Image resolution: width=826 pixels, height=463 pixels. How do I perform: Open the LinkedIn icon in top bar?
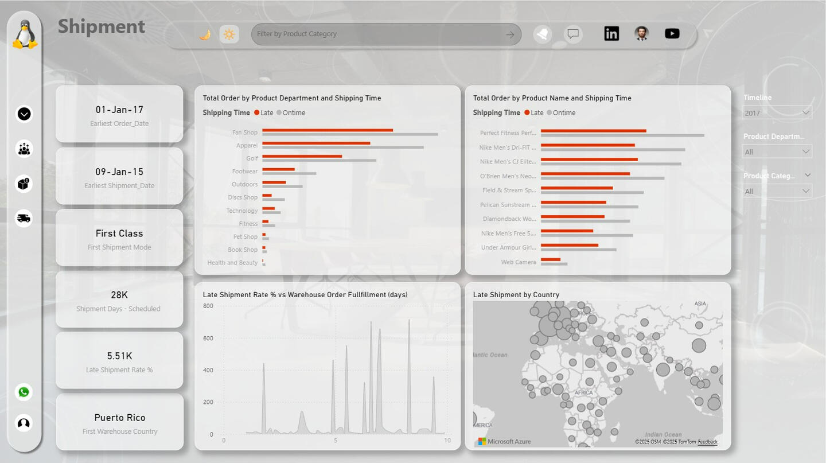coord(611,34)
